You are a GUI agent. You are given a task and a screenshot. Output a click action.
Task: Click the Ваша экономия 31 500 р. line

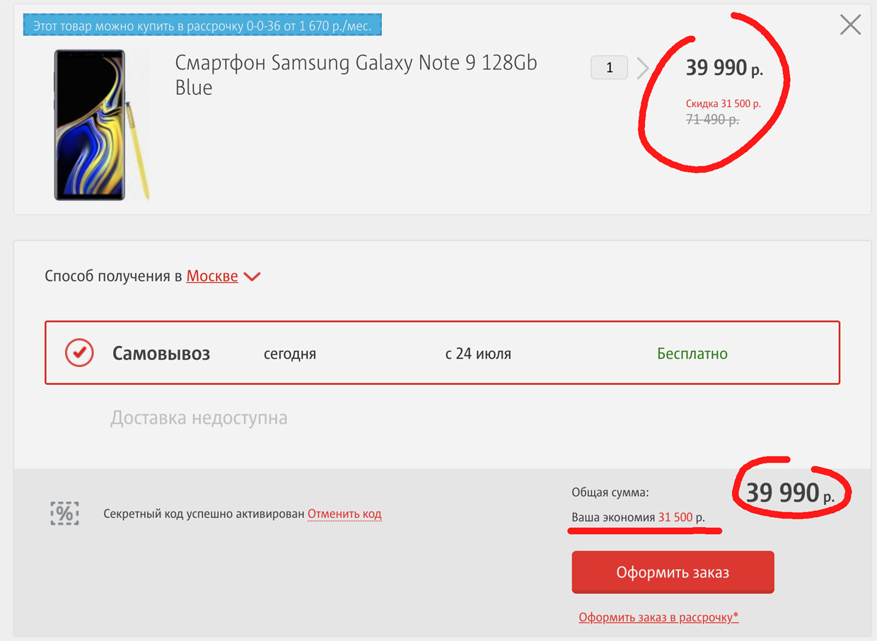tap(638, 517)
